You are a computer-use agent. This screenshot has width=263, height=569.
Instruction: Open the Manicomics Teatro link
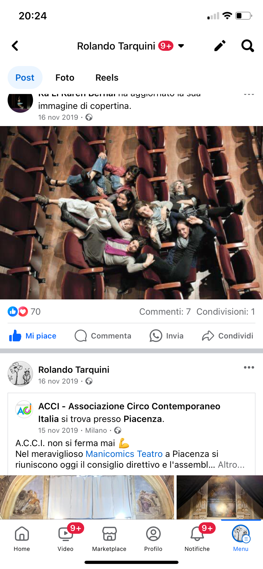pyautogui.click(x=124, y=454)
